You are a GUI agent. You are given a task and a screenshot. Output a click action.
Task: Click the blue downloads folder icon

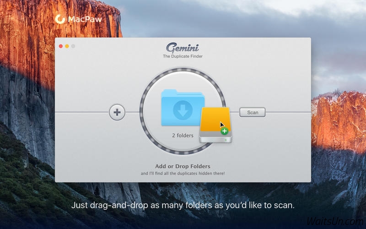click(183, 108)
